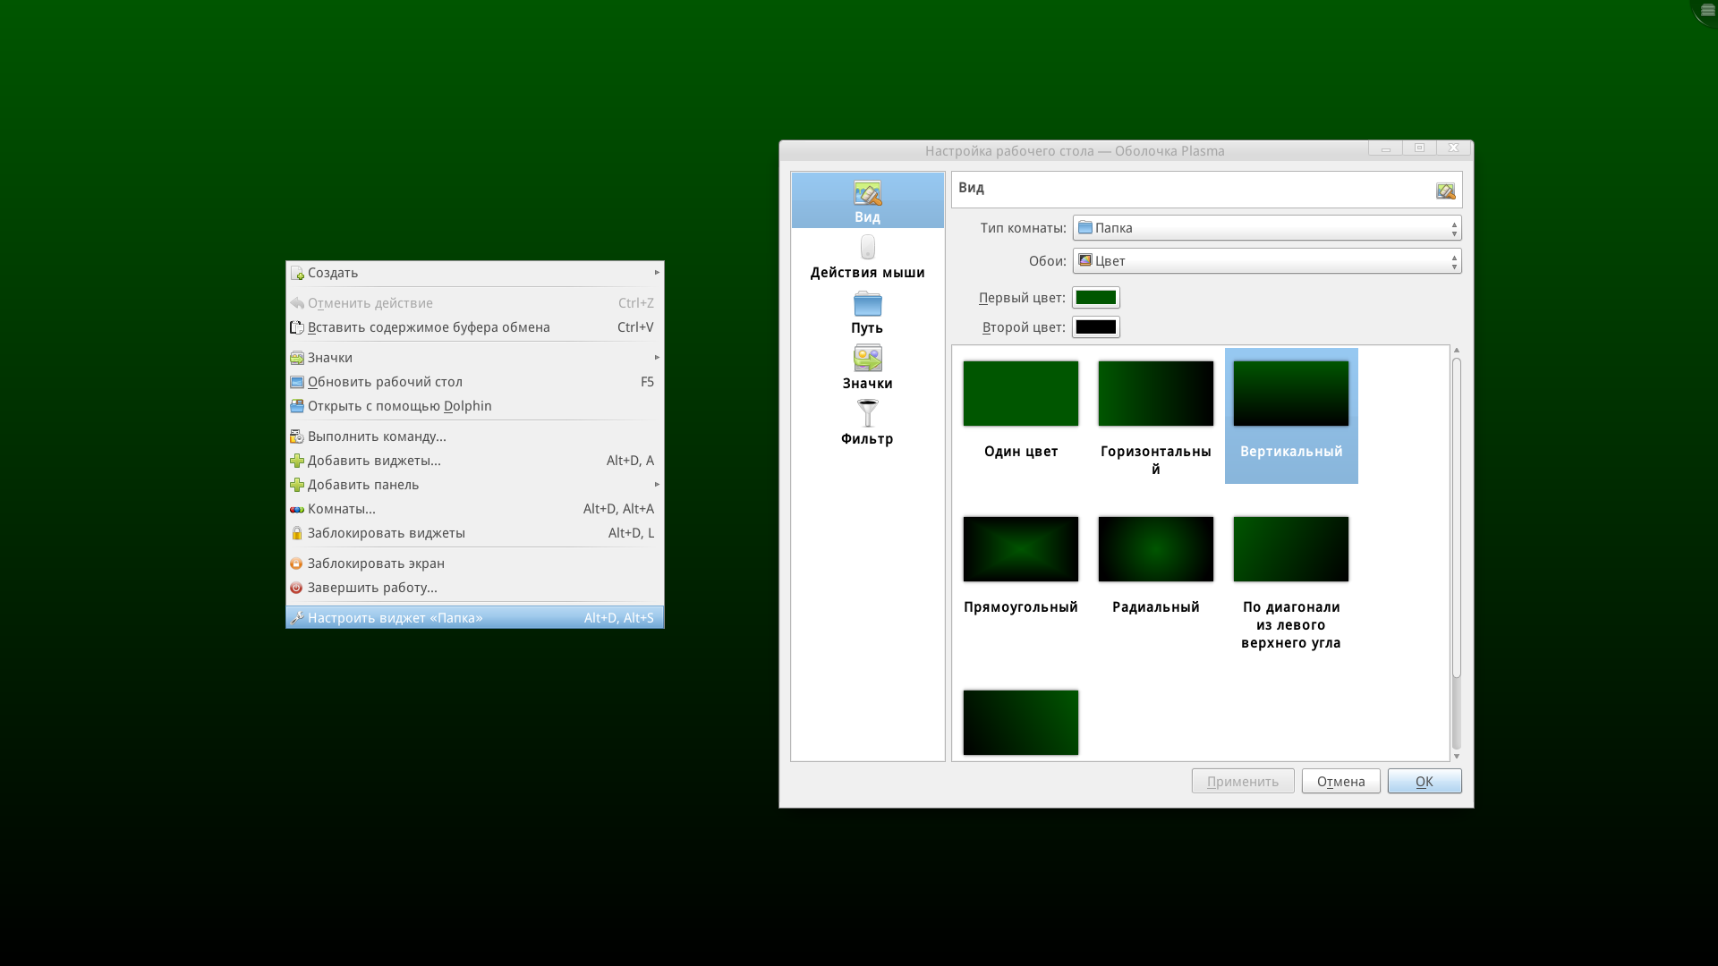Open the Обои wallpaper type dropdown
The height and width of the screenshot is (966, 1718).
click(x=1266, y=261)
